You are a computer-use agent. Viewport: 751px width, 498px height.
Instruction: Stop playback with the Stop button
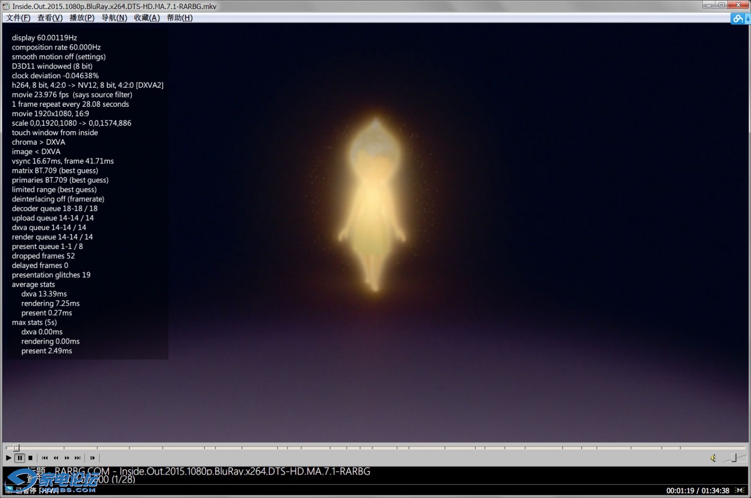coord(31,458)
